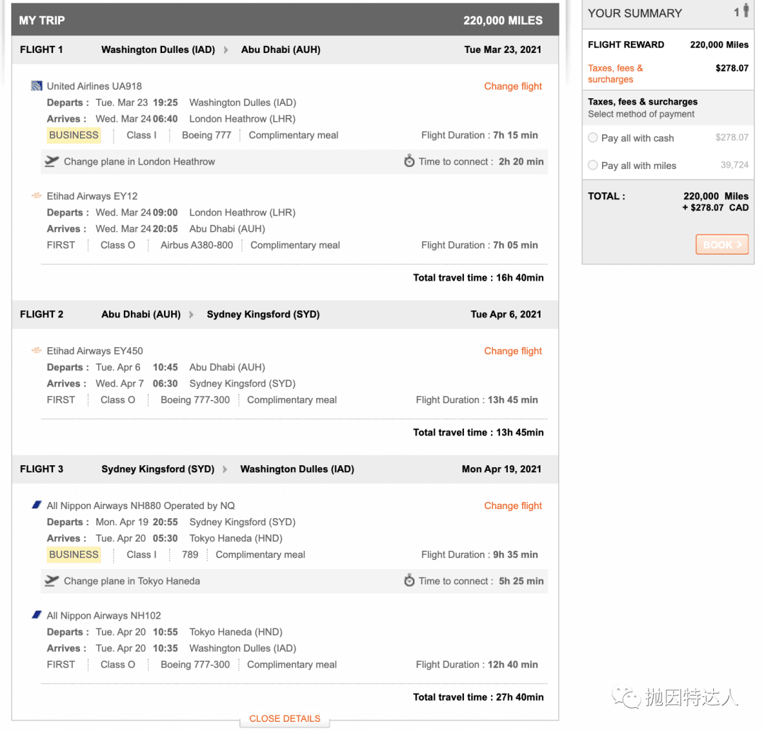
Task: Click 'Tue Apr 6, 2021' date
Action: click(x=506, y=315)
